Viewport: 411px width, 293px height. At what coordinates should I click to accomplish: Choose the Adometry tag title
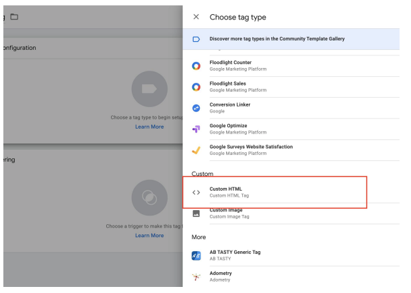pos(221,273)
